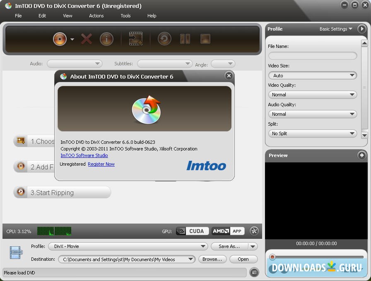Click the Start Ripping step icon
This screenshot has height=281, width=371.
tap(21, 191)
